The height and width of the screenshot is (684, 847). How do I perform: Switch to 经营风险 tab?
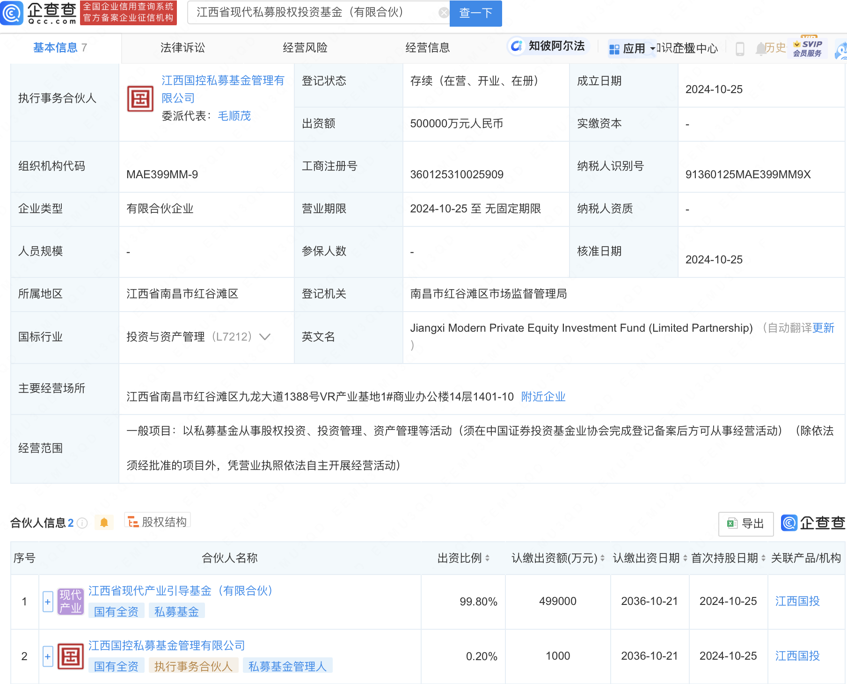(x=305, y=48)
